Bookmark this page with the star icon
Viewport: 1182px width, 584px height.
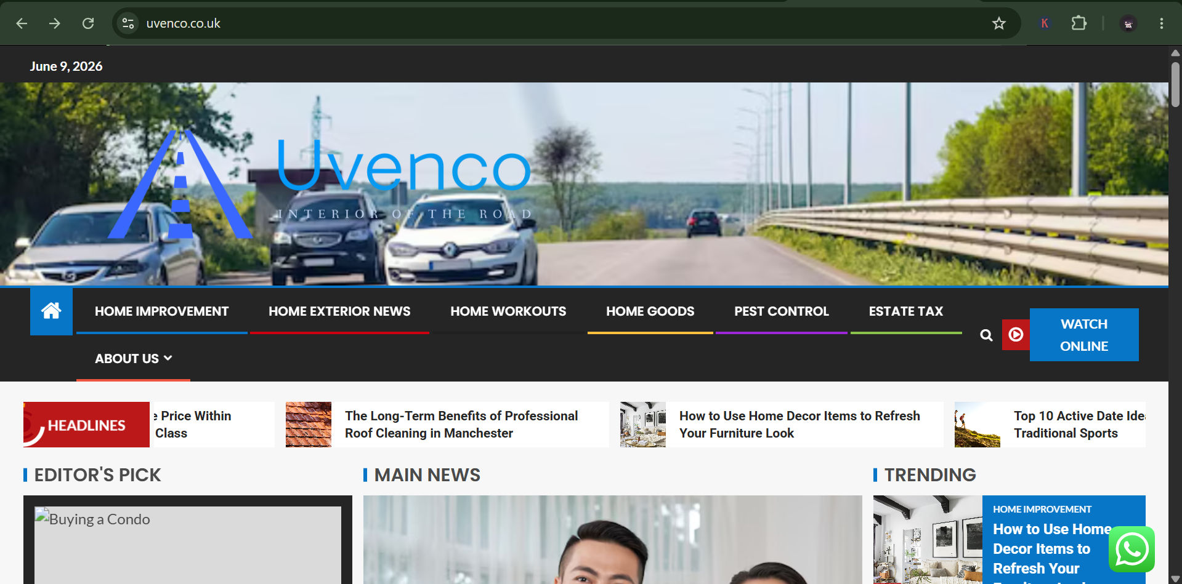click(x=998, y=23)
